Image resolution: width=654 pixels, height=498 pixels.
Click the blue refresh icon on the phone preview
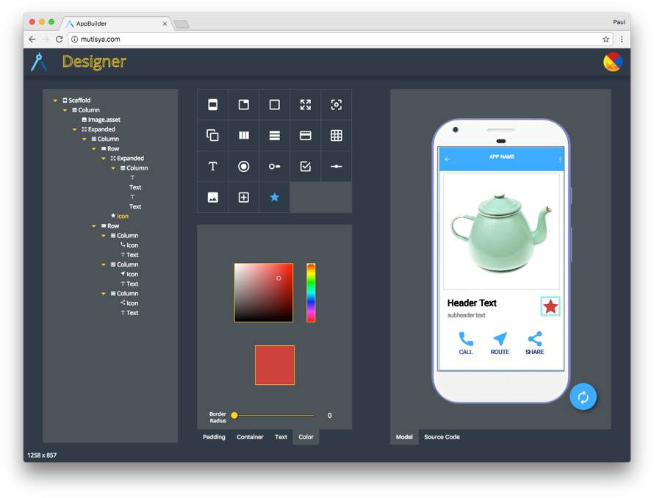(583, 396)
